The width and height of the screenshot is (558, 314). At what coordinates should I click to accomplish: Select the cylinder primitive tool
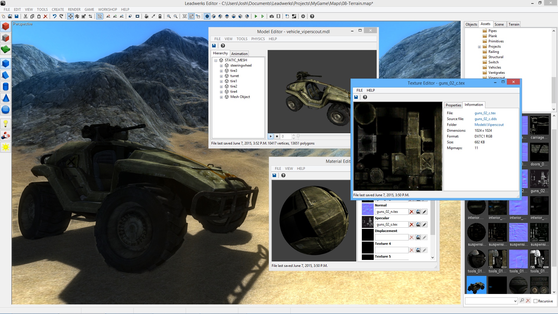coord(5,87)
